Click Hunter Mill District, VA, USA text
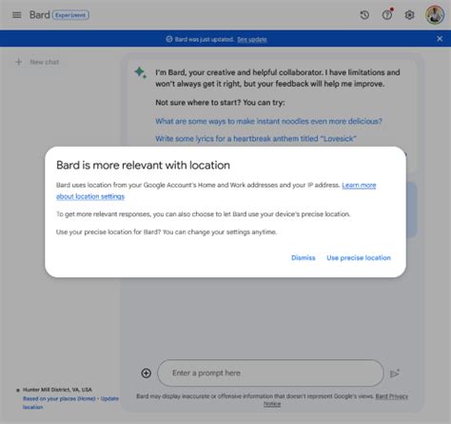 (57, 390)
